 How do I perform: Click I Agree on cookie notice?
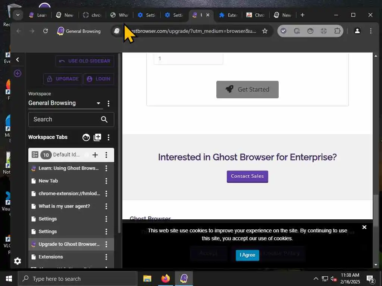pos(247,255)
